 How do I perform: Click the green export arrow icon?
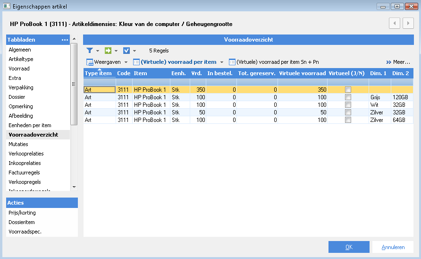point(108,51)
